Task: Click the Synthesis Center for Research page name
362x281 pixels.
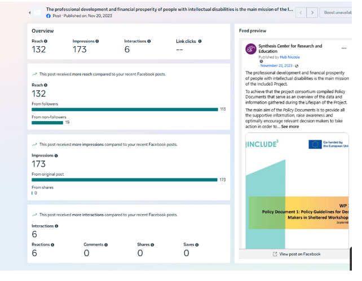Action: tap(290, 48)
